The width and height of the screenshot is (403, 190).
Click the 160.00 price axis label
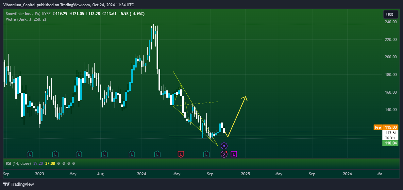coord(391,92)
